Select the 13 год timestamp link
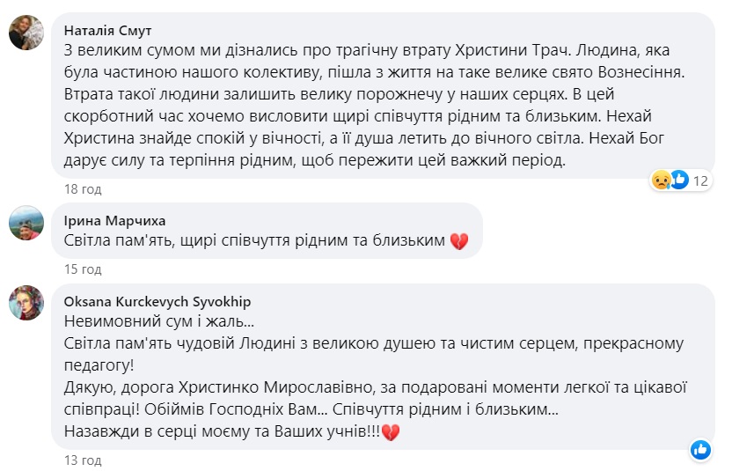 [83, 460]
